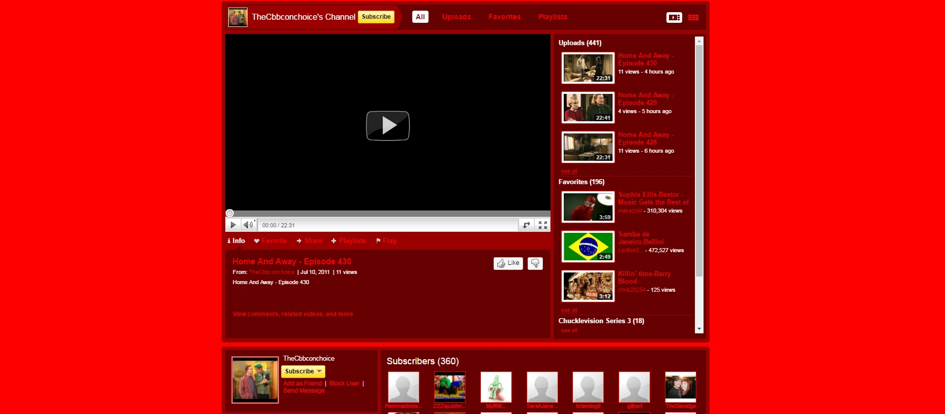
Task: Open Killin' time-Barry Blood thumbnail
Action: click(x=588, y=286)
